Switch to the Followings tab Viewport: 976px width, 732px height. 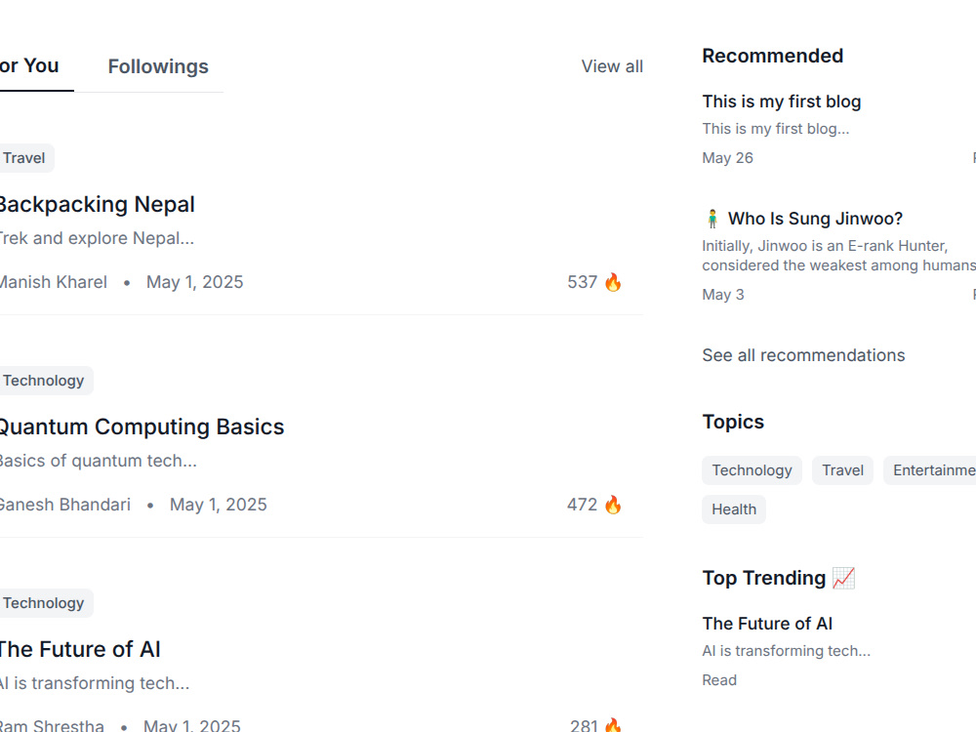[158, 66]
